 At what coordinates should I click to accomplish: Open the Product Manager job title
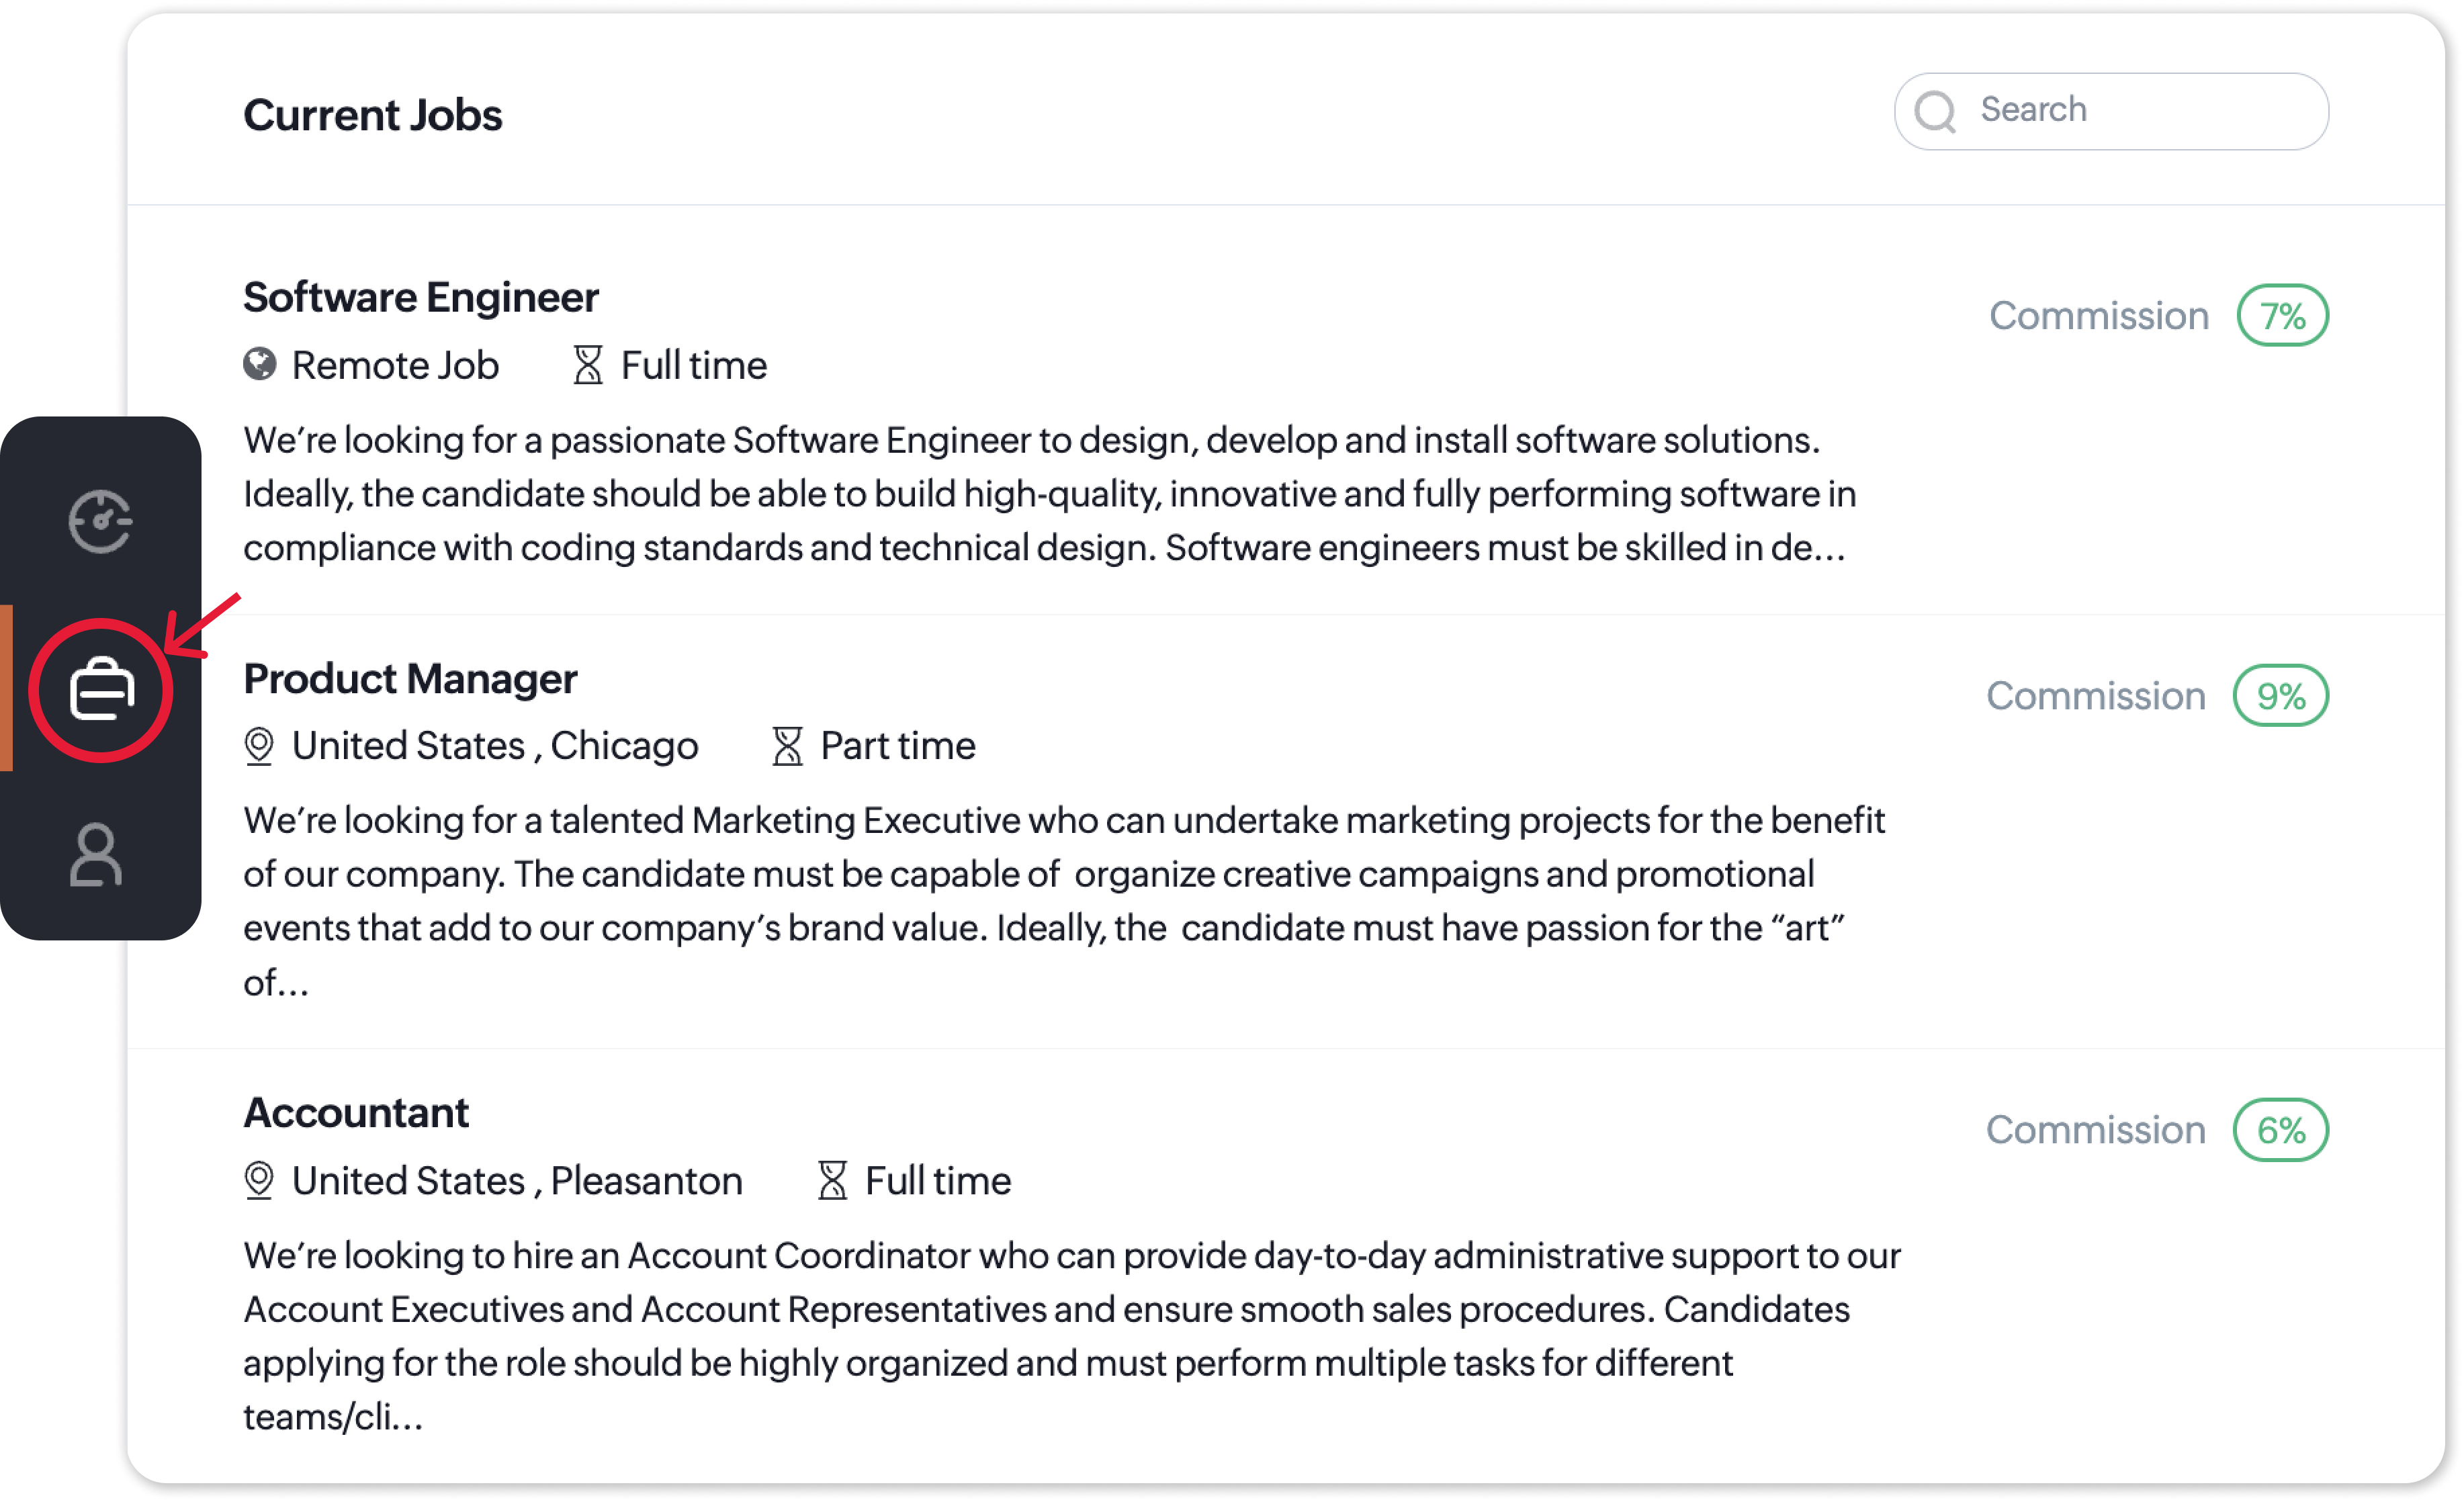410,679
